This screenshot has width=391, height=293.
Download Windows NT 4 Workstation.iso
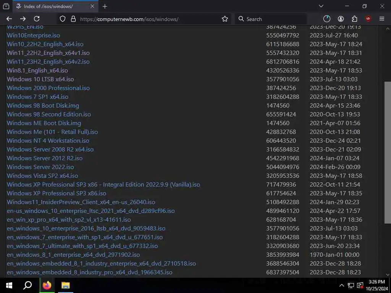[x=48, y=140]
